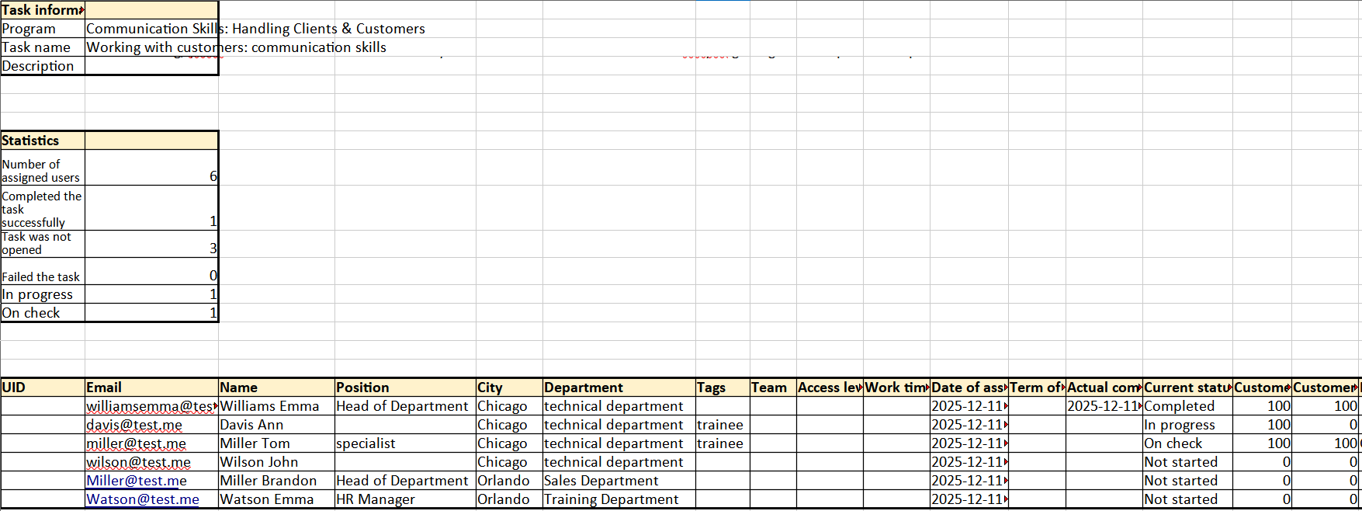
Task: Select the Sales Department cell
Action: coord(618,481)
